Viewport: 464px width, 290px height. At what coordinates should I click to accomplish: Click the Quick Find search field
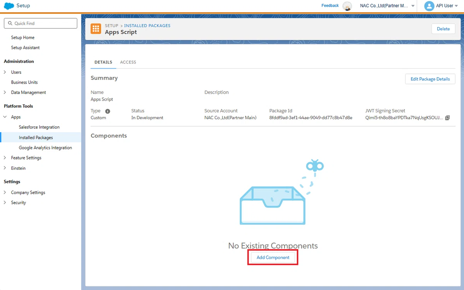41,23
